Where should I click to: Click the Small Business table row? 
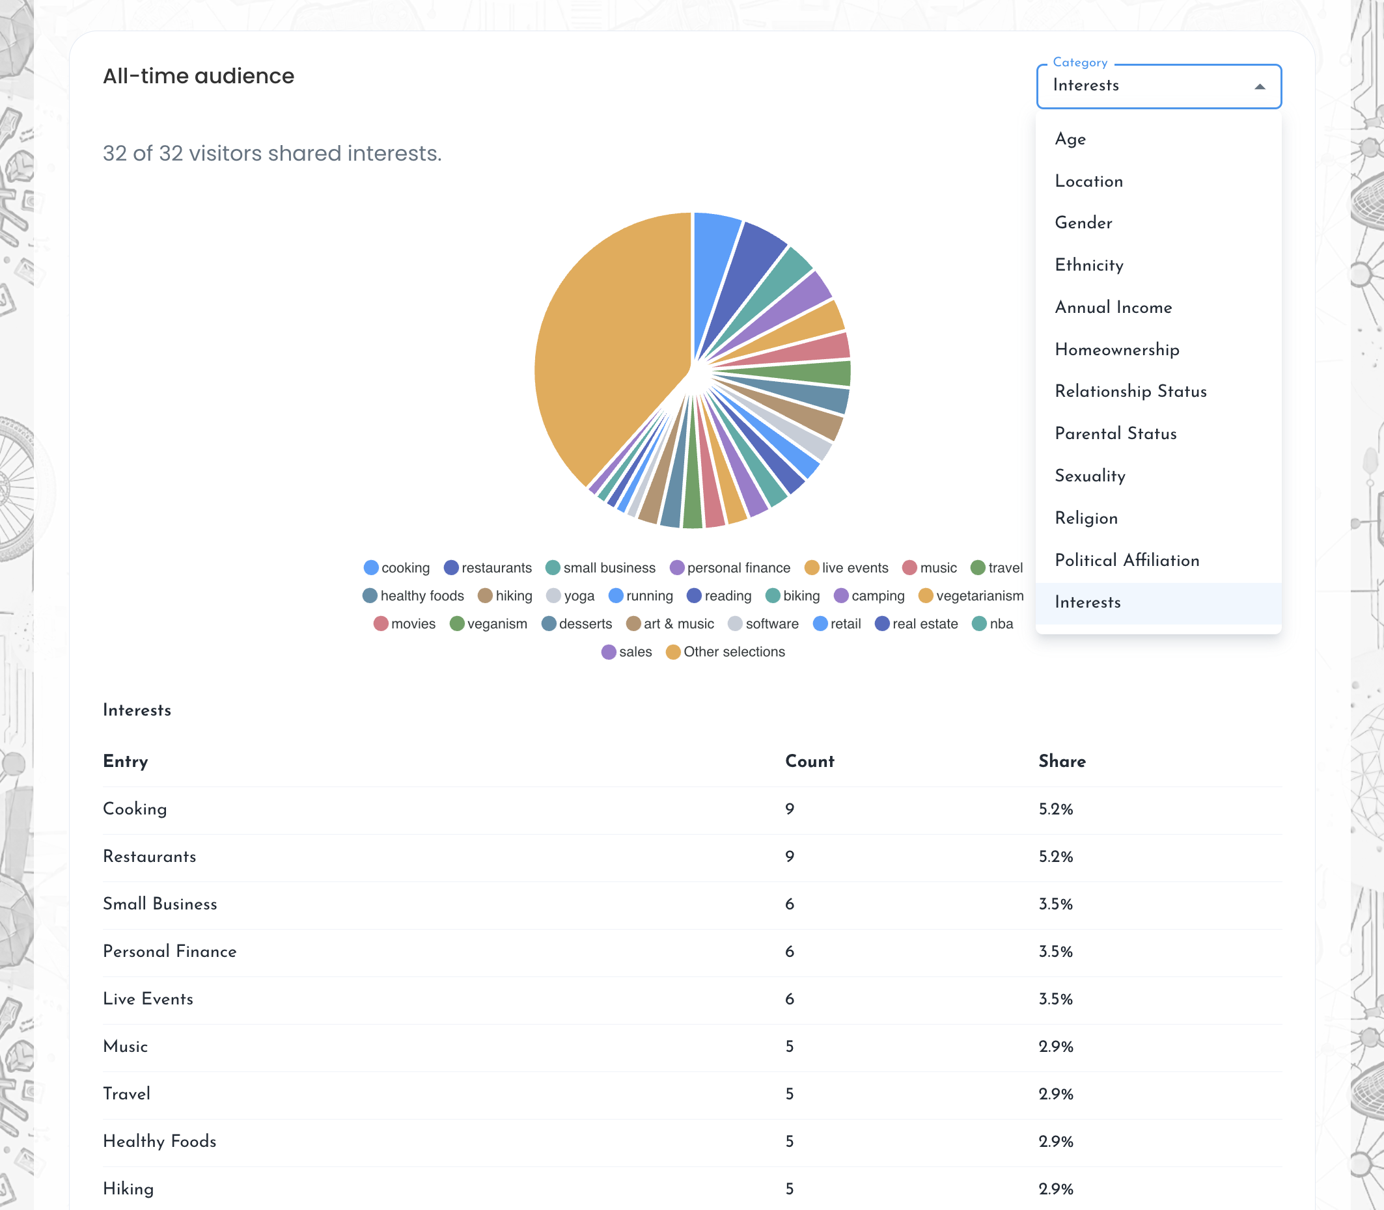tap(692, 904)
